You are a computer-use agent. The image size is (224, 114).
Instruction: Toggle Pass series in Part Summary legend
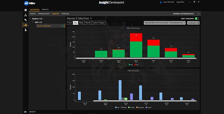coord(131,65)
